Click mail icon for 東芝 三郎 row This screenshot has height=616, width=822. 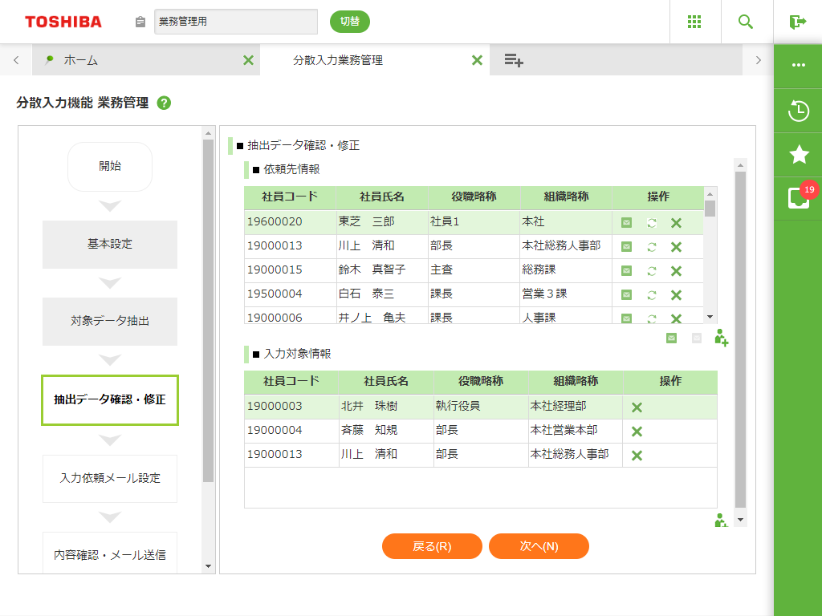pos(626,222)
